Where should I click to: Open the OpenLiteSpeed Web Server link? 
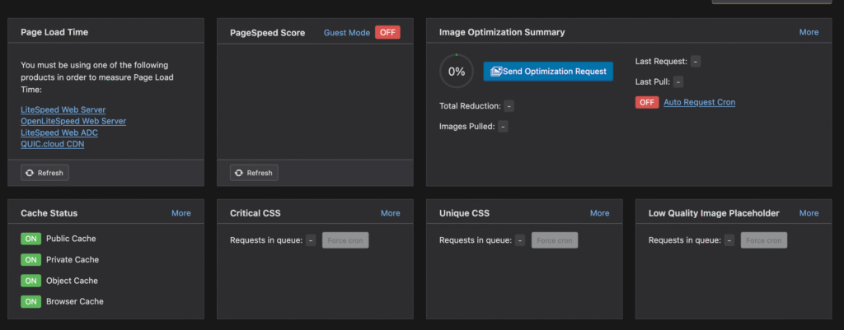[73, 121]
